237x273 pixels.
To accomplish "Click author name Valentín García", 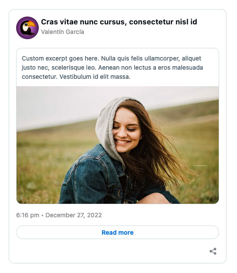I will coord(63,32).
